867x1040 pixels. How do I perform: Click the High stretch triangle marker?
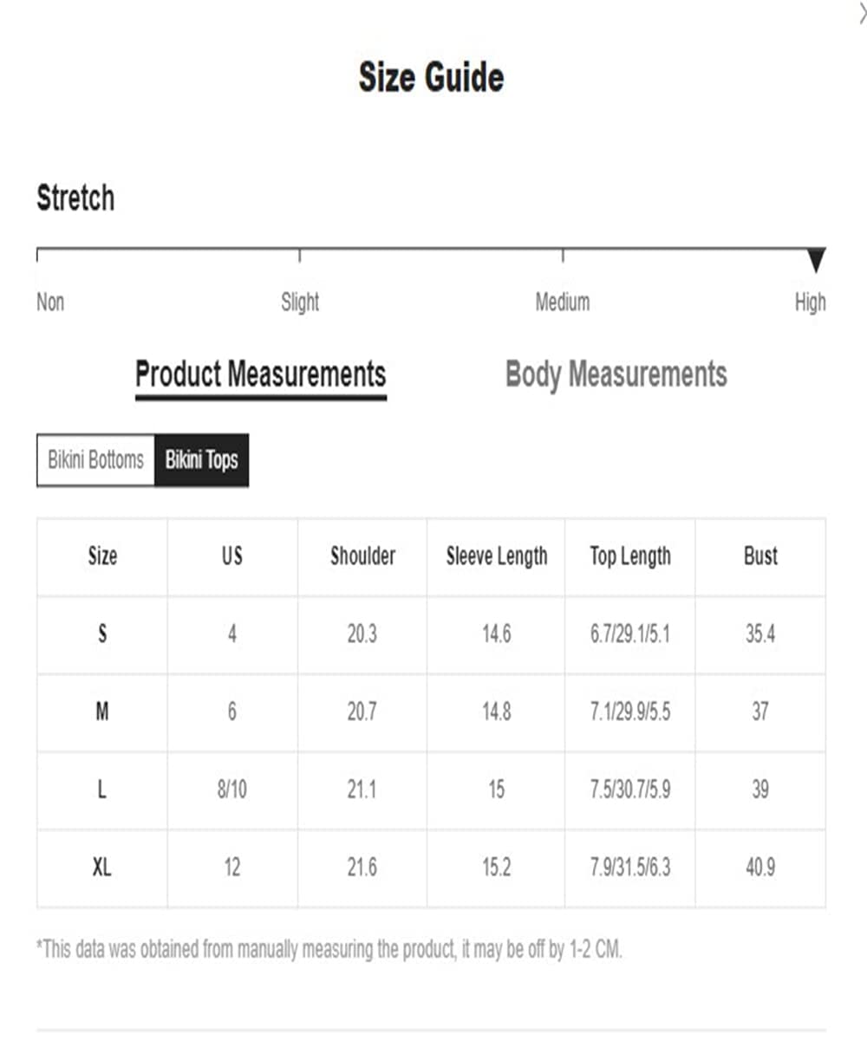tap(816, 260)
